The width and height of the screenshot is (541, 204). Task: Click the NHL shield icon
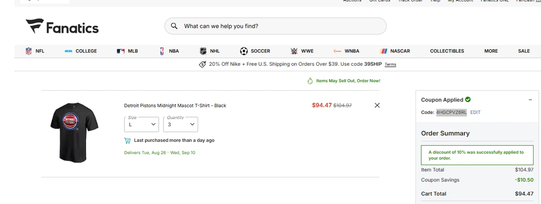point(203,51)
